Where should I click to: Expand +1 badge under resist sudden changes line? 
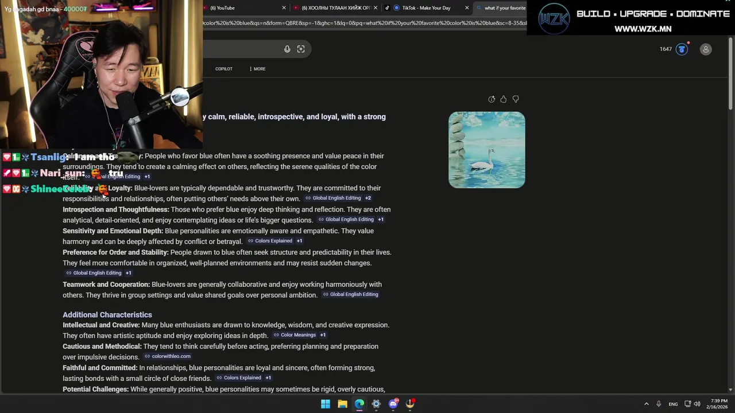pyautogui.click(x=129, y=273)
